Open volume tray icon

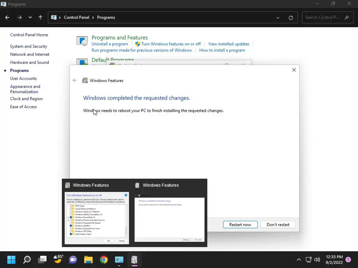point(317,260)
